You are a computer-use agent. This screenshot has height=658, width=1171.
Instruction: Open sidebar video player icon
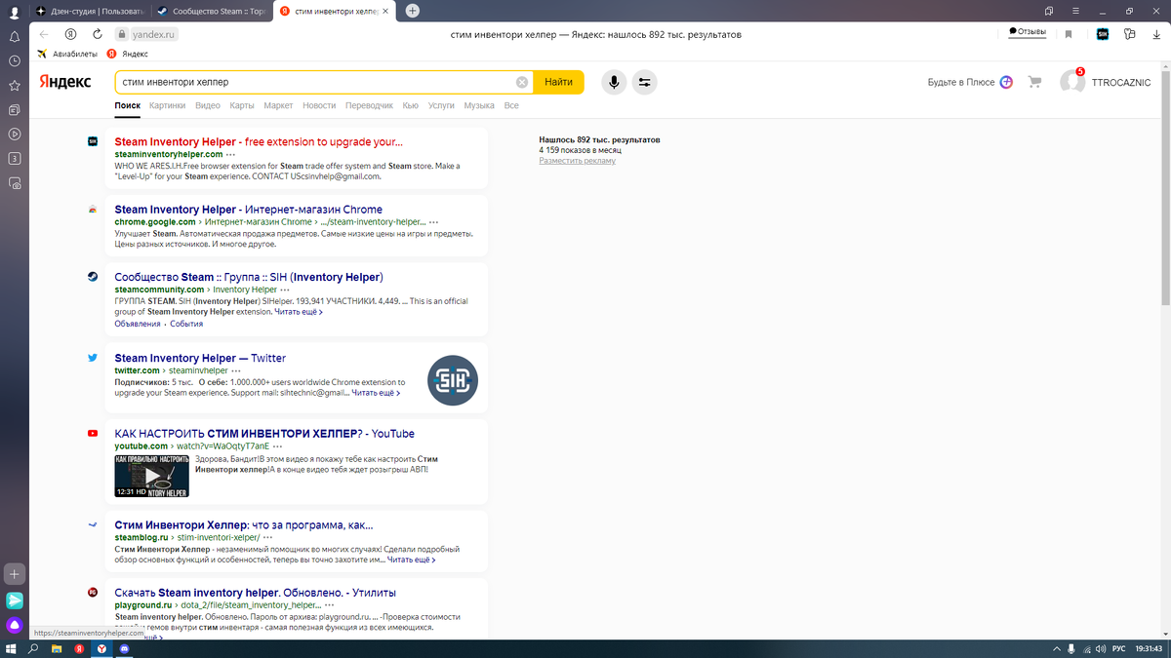(15, 134)
